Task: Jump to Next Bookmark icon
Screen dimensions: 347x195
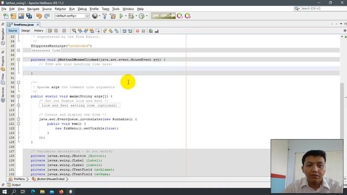Action: pos(111,31)
